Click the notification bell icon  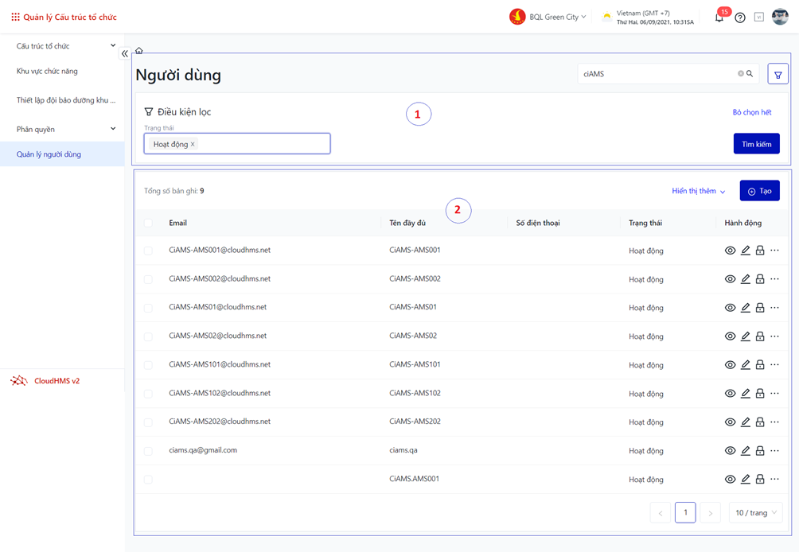pyautogui.click(x=719, y=17)
